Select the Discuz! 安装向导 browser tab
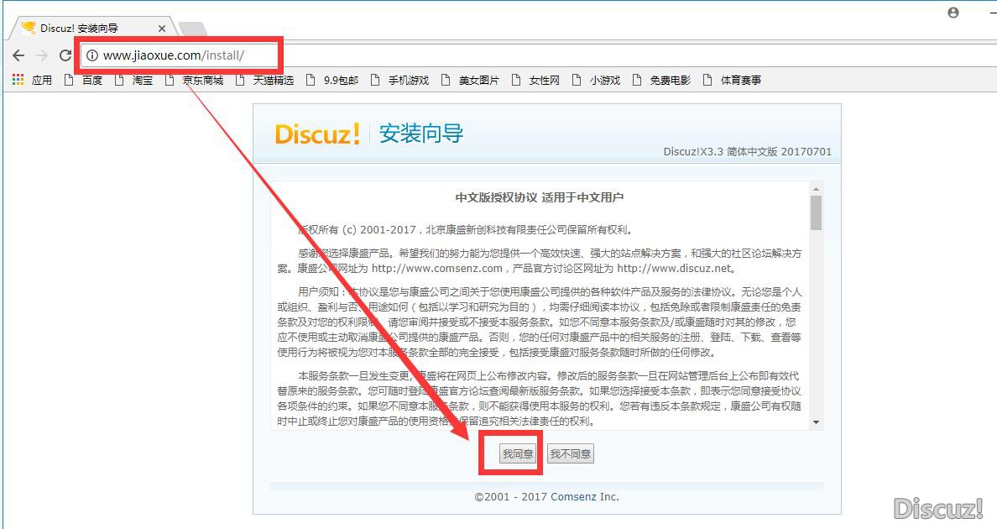This screenshot has height=529, width=997. [x=94, y=28]
